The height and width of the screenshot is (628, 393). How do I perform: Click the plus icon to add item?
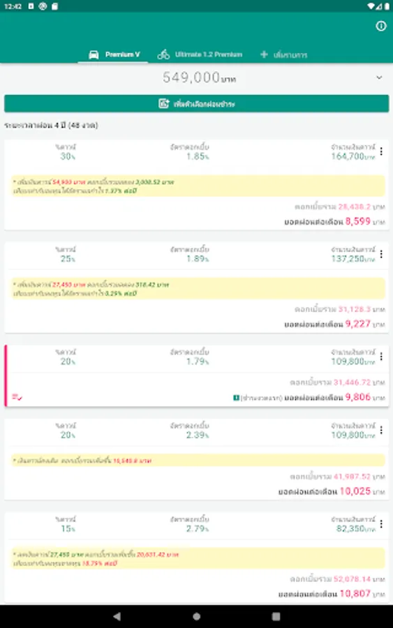(264, 54)
